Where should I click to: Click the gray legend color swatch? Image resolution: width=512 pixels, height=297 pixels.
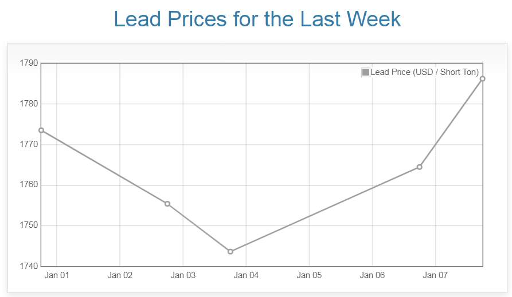(366, 72)
